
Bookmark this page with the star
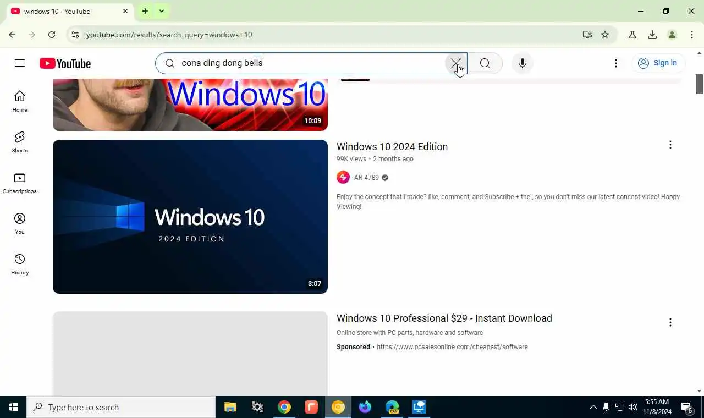pyautogui.click(x=605, y=35)
